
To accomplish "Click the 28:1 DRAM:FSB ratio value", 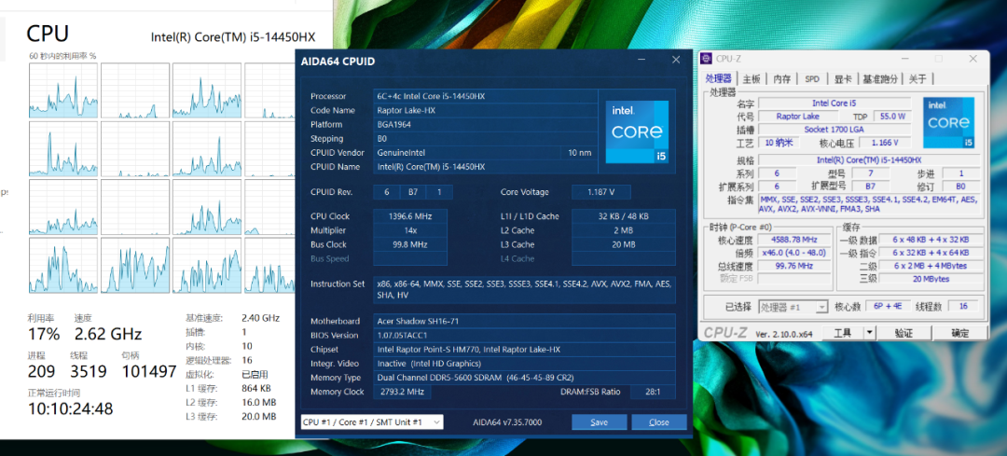I will pyautogui.click(x=653, y=391).
